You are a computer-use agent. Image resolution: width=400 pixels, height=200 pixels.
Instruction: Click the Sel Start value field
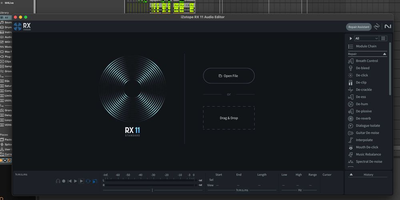(219, 180)
